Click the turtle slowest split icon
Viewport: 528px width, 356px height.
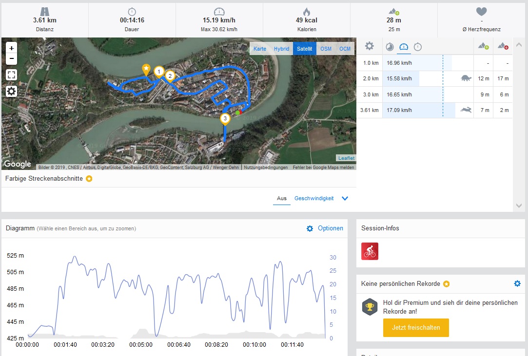tap(466, 78)
